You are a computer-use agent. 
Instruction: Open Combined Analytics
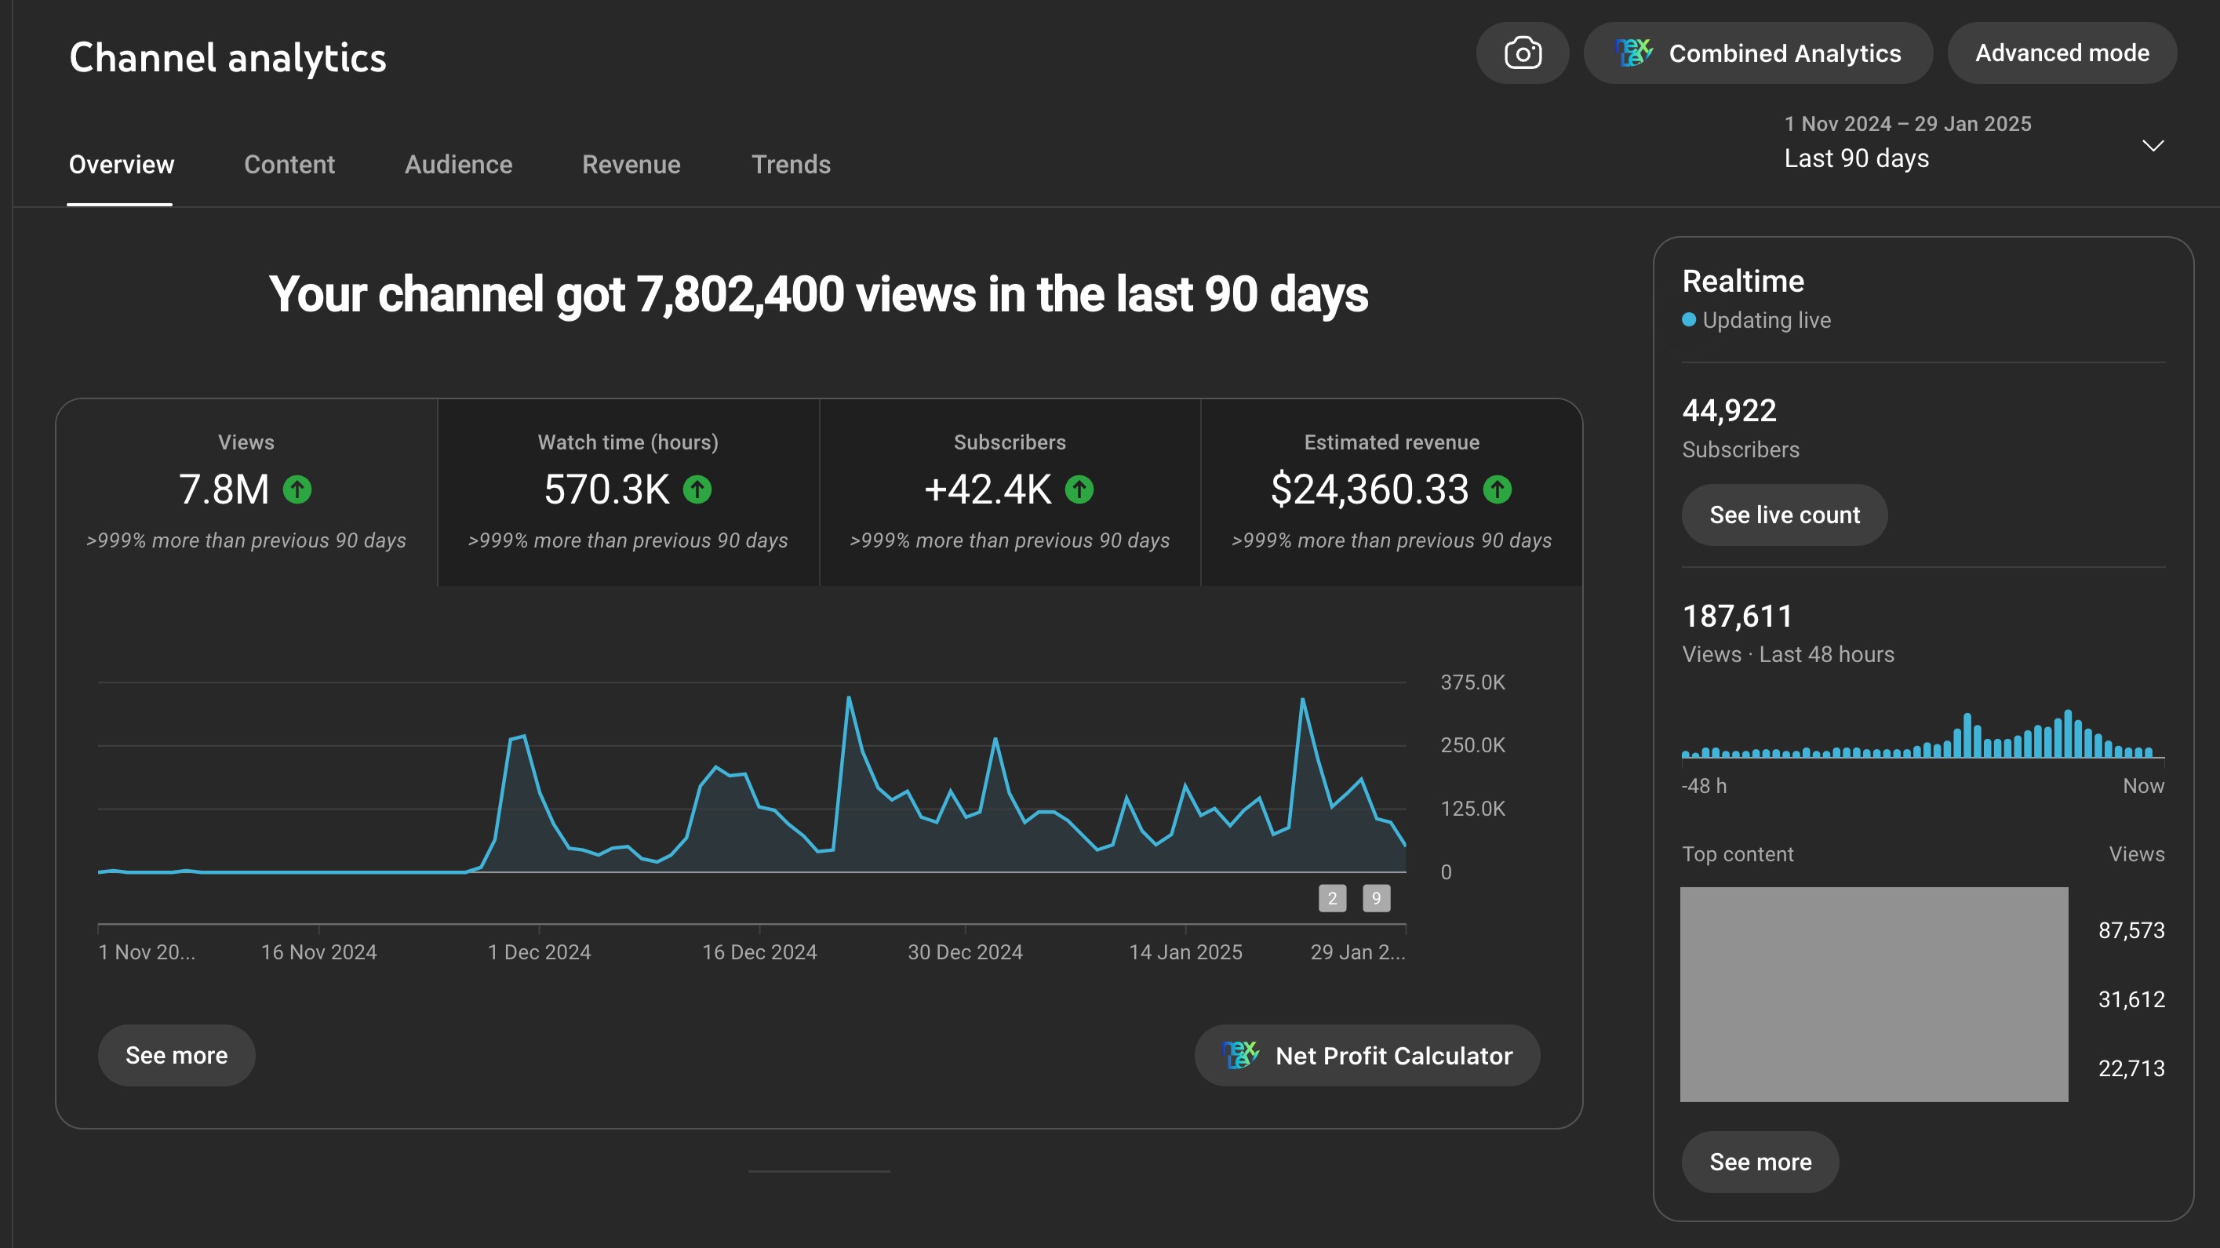click(x=1758, y=53)
